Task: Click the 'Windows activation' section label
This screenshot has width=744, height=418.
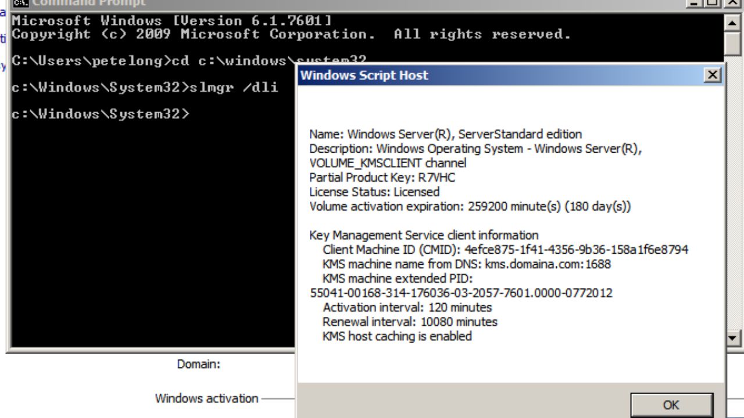Action: (207, 398)
